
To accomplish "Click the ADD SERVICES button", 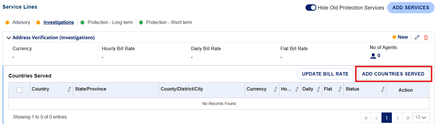I will click(411, 8).
